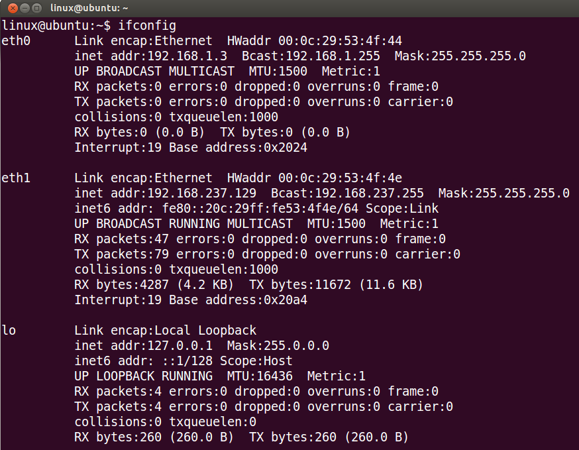Minimize the linux@ubuntu terminal window
Screen dimensions: 579x450
25,8
